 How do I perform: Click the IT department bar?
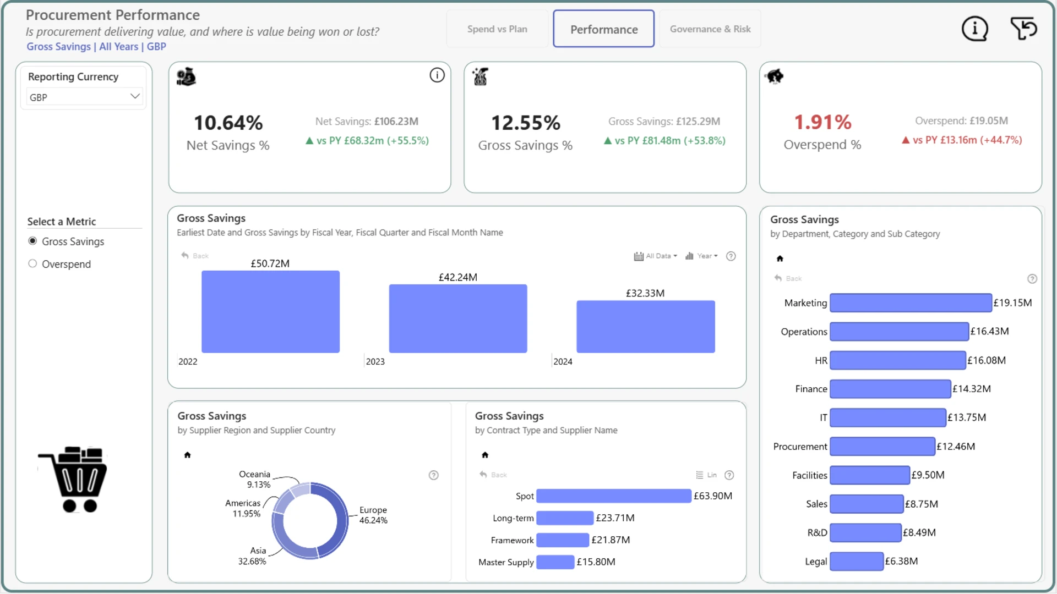888,417
